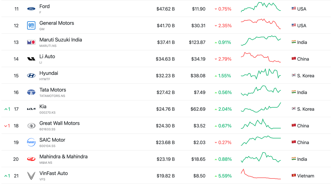
Task: Click the Maruti Suzuki India logo
Action: coord(31,42)
